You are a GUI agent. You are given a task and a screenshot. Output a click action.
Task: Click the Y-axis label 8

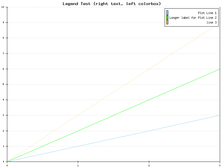3,38
